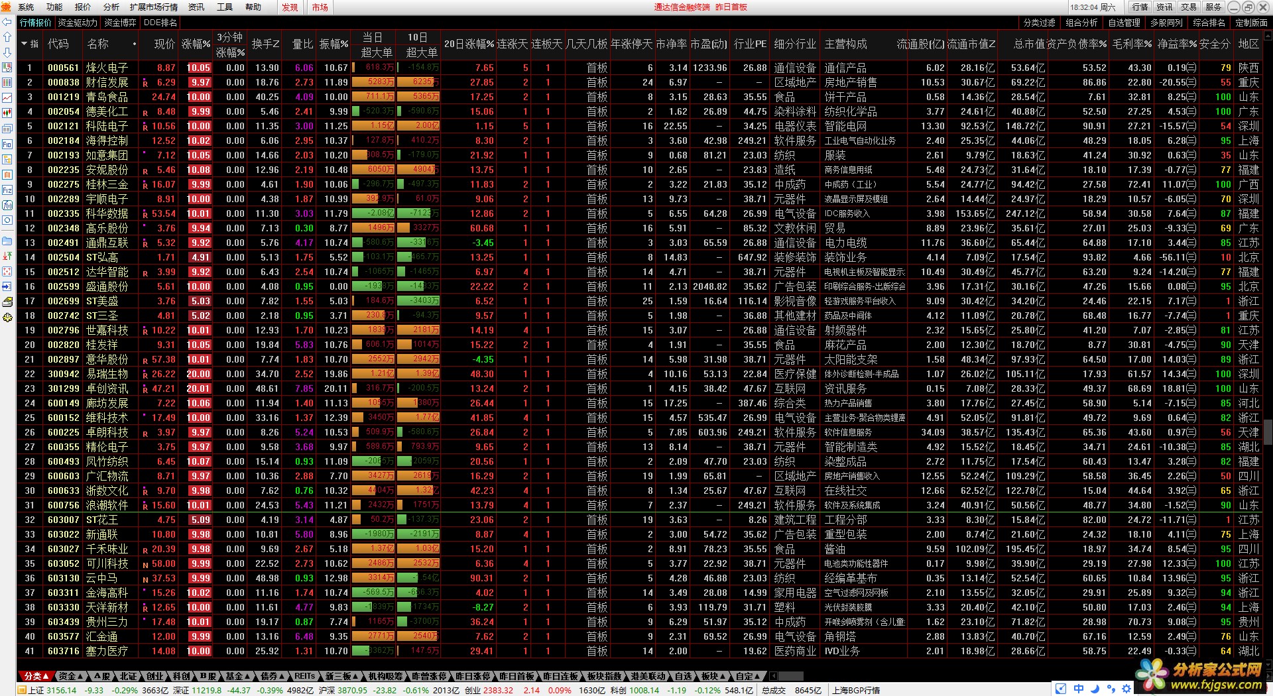
Task: Select the 港美联动 bottom tab
Action: click(x=648, y=676)
